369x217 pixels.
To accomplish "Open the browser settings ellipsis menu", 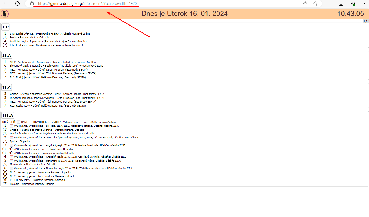I will click(364, 3).
